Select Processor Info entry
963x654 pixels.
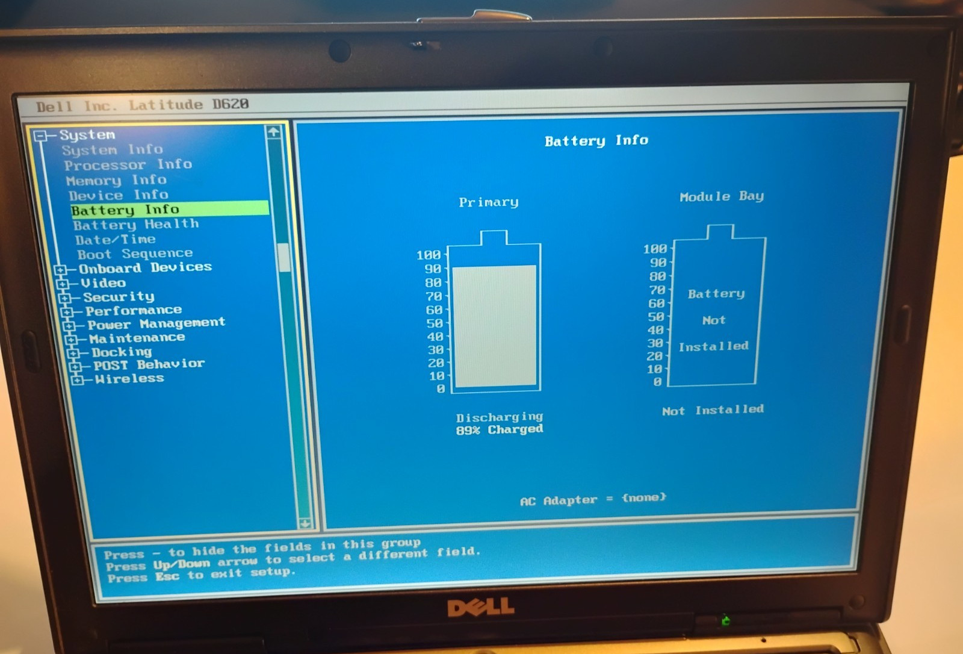click(x=128, y=164)
